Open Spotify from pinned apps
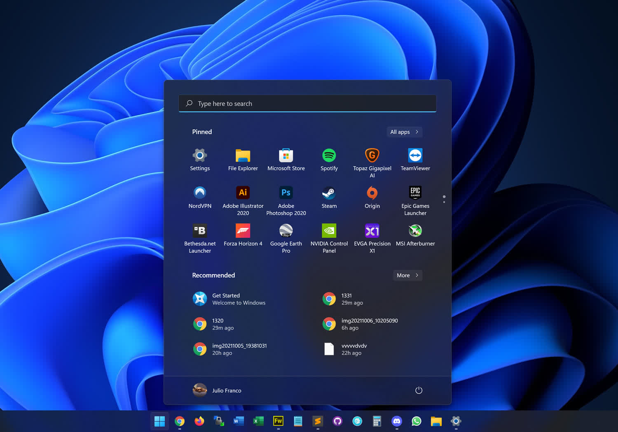Viewport: 618px width, 432px height. [329, 156]
